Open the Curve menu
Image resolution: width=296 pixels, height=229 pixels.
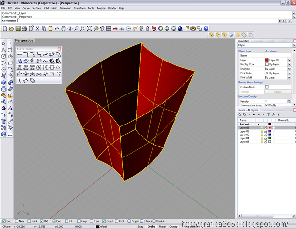point(26,8)
